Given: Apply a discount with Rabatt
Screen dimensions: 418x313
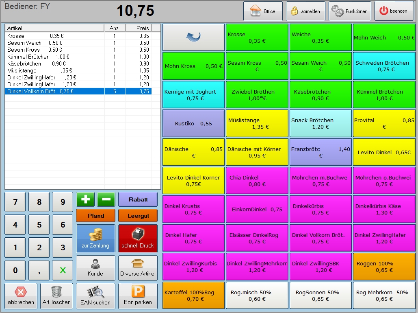Looking at the screenshot, I should pos(138,199).
